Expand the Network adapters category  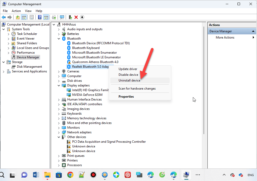59,132
